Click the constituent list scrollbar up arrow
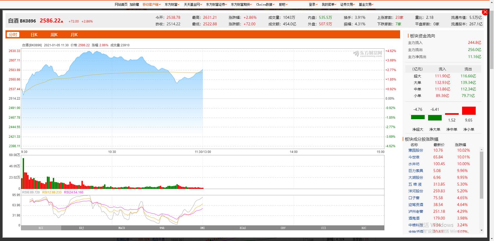Image resolution: width=494 pixels, height=241 pixels. (x=481, y=150)
